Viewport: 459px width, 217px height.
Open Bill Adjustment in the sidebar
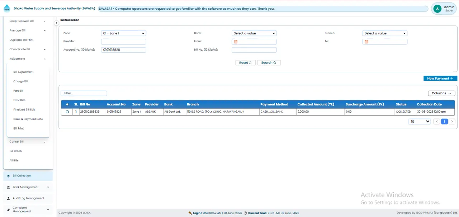(23, 72)
